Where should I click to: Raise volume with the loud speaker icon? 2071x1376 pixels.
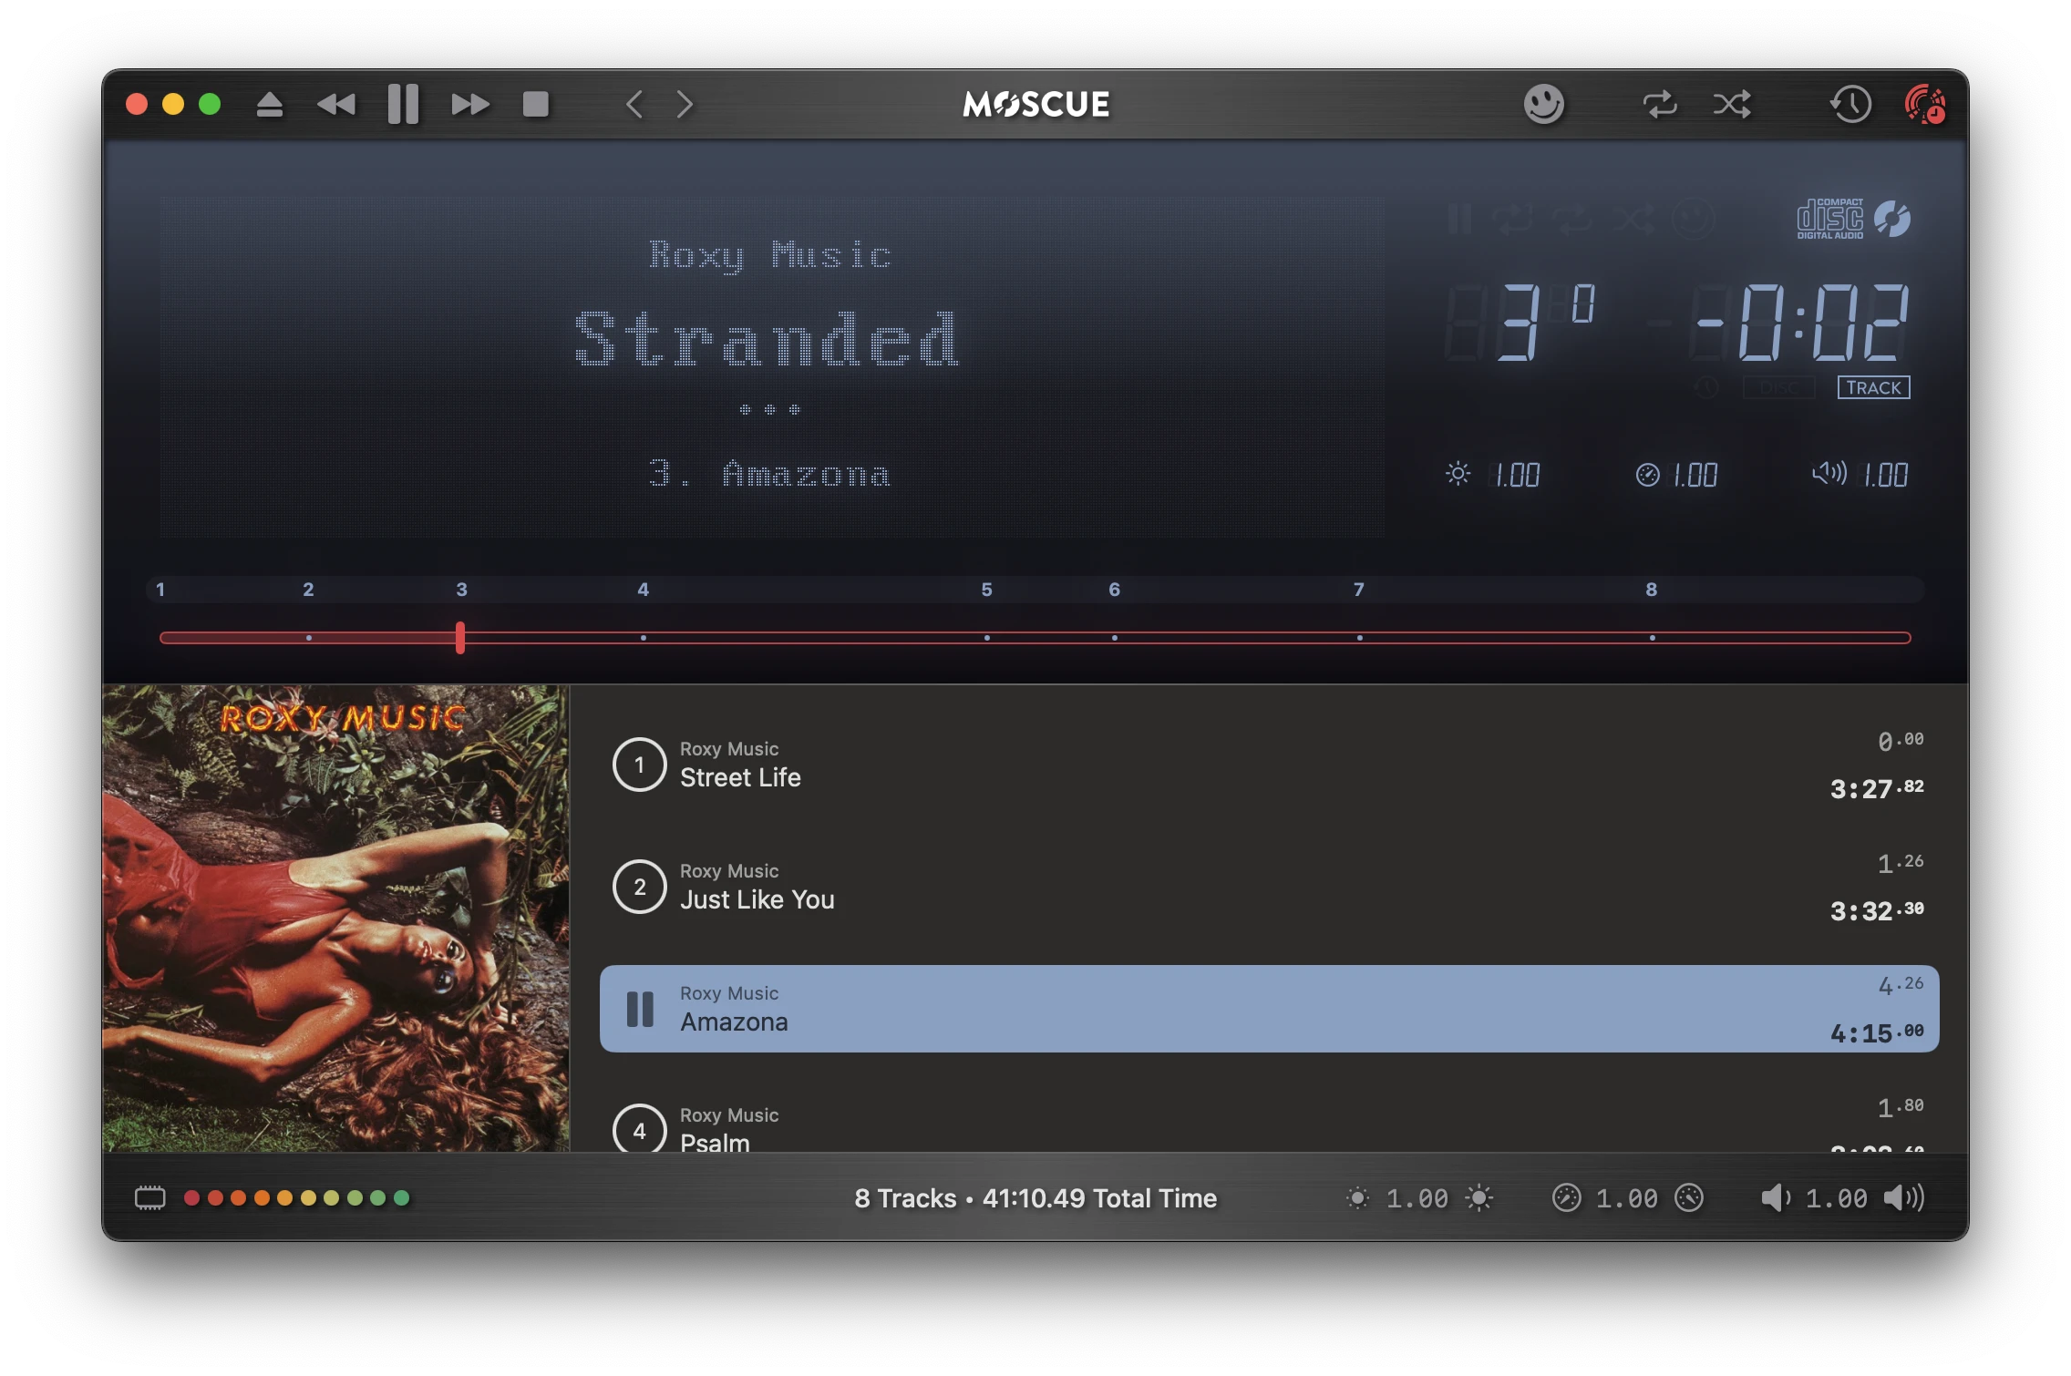(1903, 1198)
